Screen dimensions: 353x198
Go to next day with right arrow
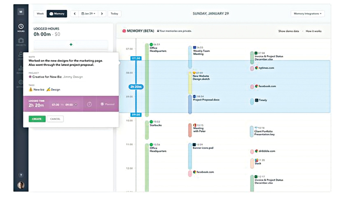coord(103,14)
